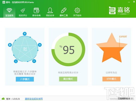Open the 关于软件 gear icon
136x101 pixels.
77,10
